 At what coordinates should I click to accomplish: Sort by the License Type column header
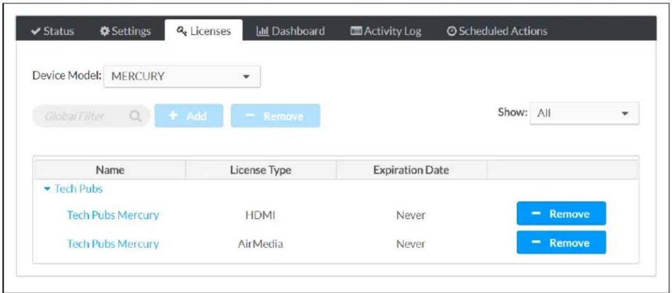click(261, 170)
